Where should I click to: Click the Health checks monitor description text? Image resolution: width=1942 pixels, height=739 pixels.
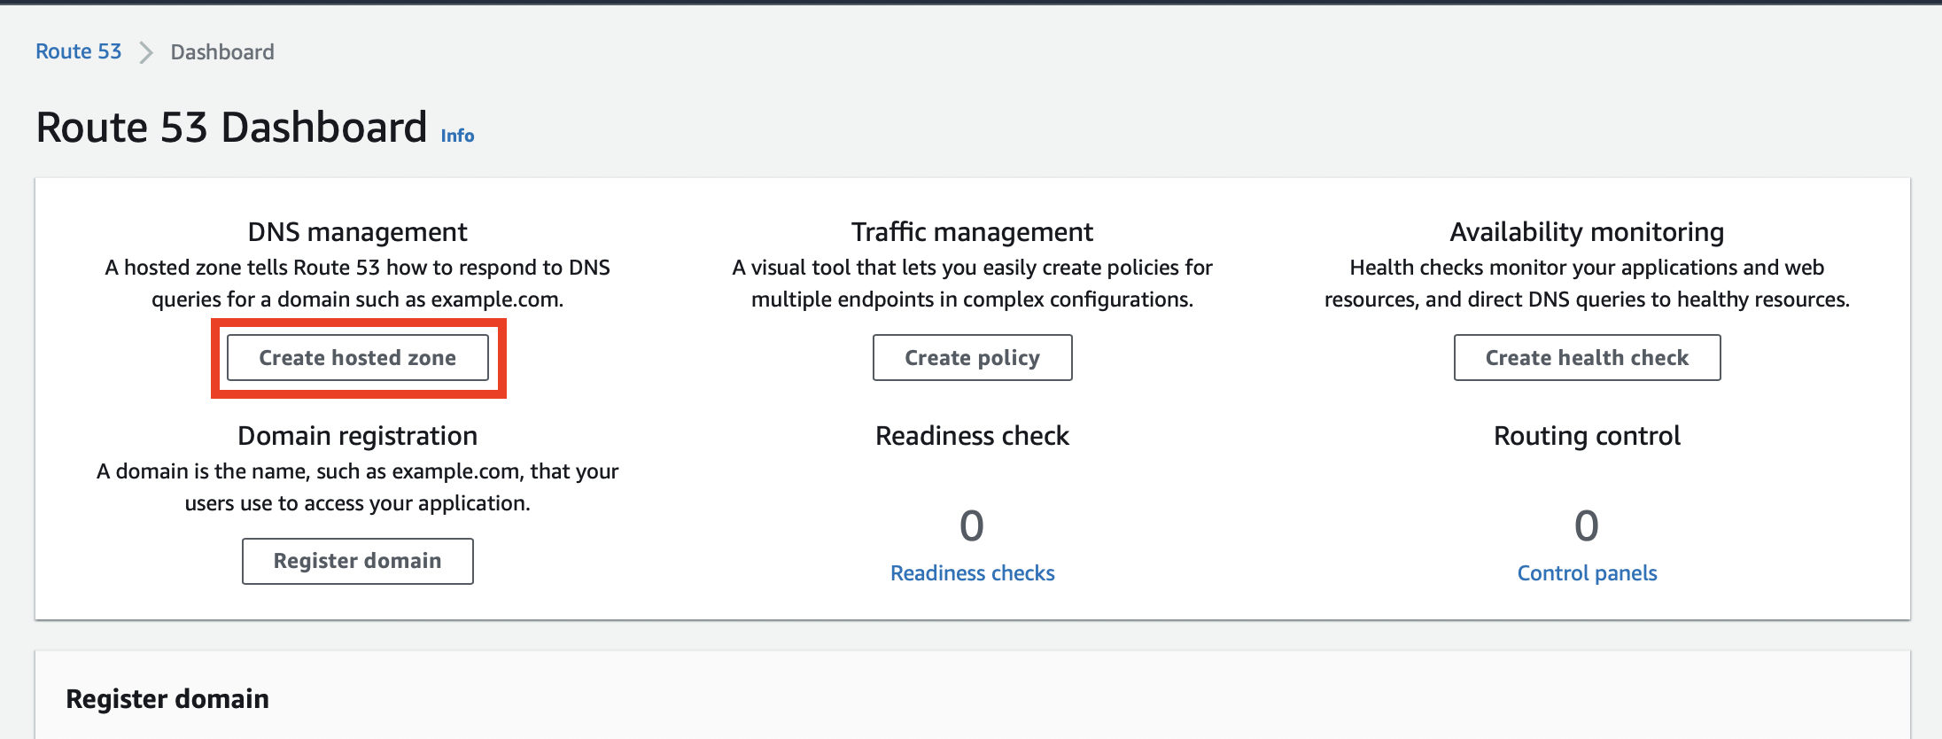coord(1588,284)
